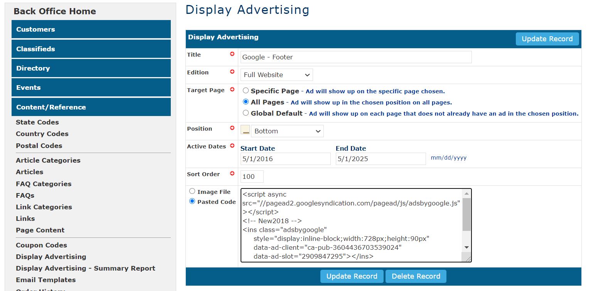Click the required marker icon beside Title
591x291 pixels.
point(232,54)
